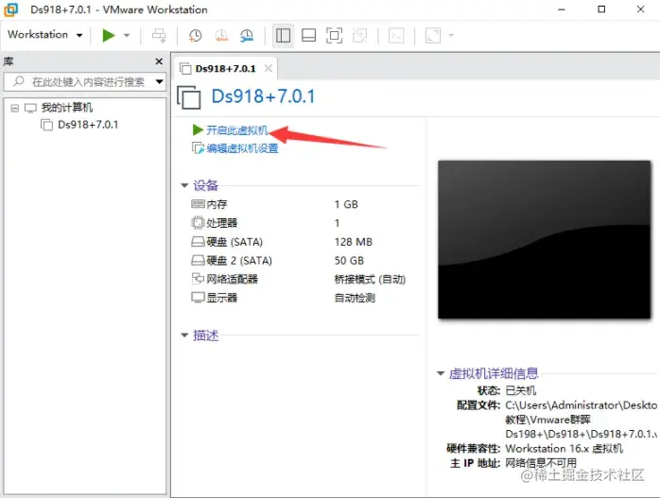This screenshot has width=660, height=498.
Task: Enter full screen mode icon
Action: [334, 35]
